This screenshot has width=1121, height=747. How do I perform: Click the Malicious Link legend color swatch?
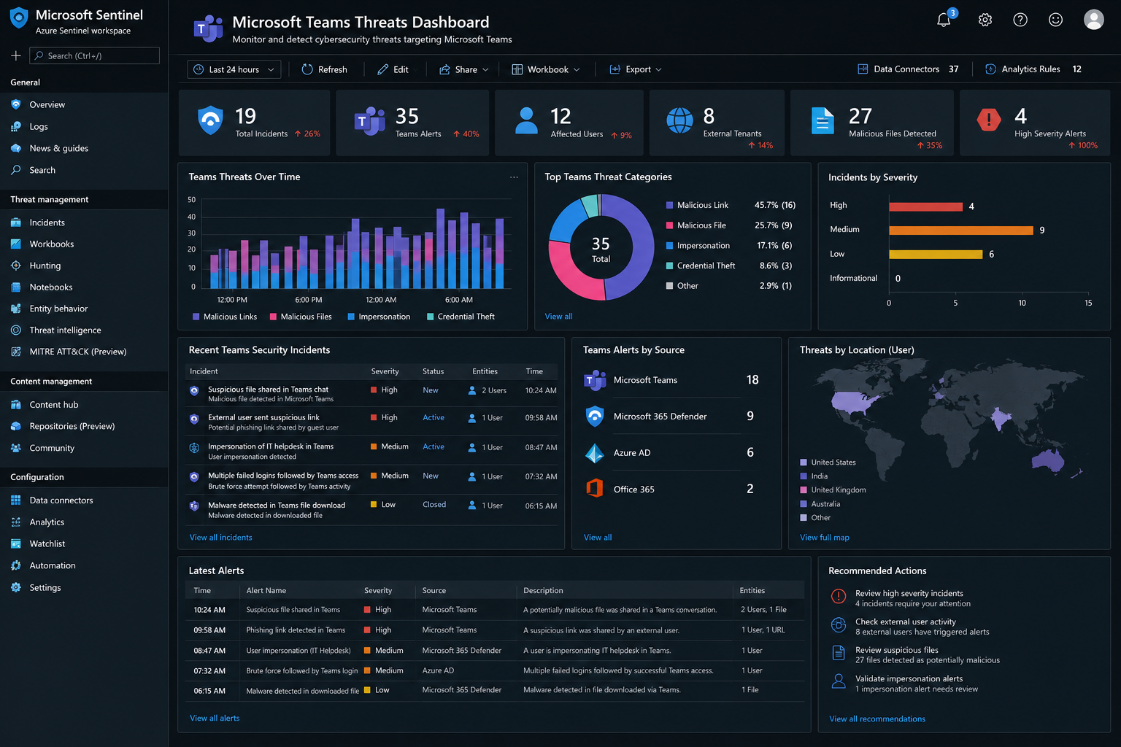669,206
